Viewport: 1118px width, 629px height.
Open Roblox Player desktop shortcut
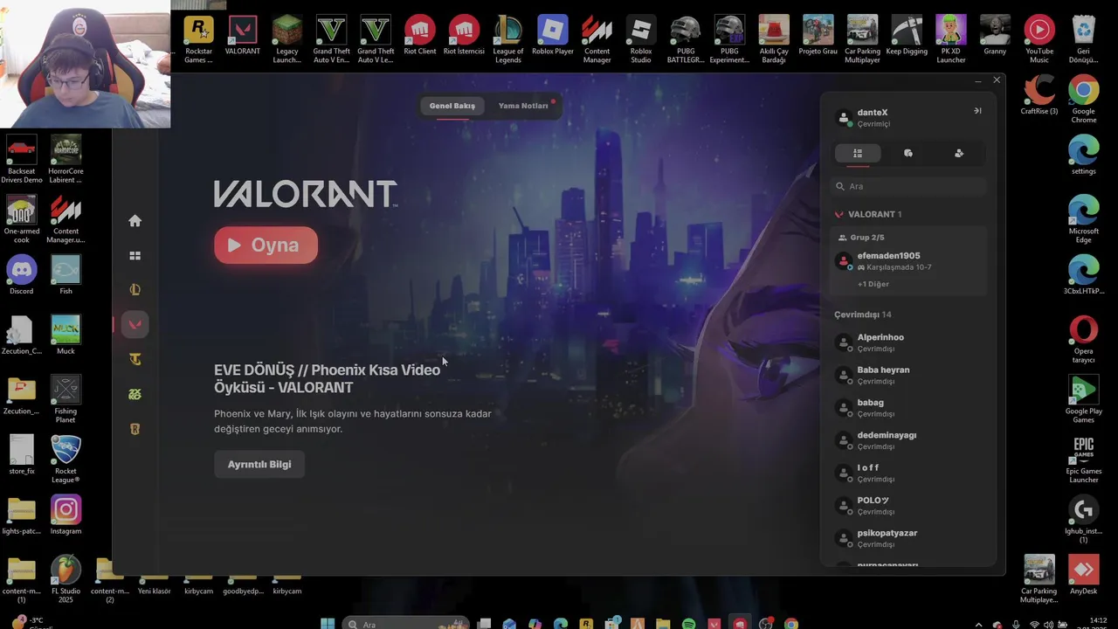click(553, 35)
